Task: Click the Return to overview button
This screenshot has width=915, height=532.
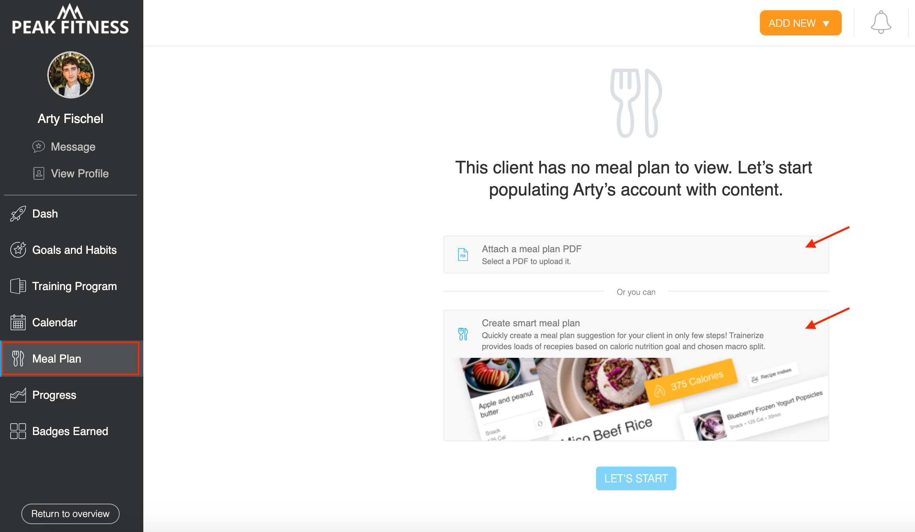Action: [x=72, y=513]
